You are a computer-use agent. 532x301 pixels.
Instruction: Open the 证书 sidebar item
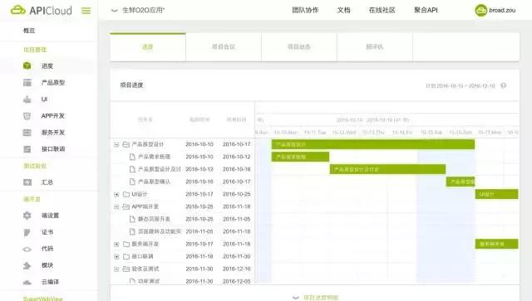point(47,232)
